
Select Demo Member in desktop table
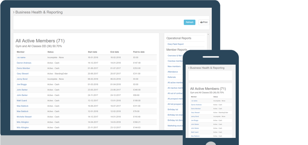pos(23,68)
